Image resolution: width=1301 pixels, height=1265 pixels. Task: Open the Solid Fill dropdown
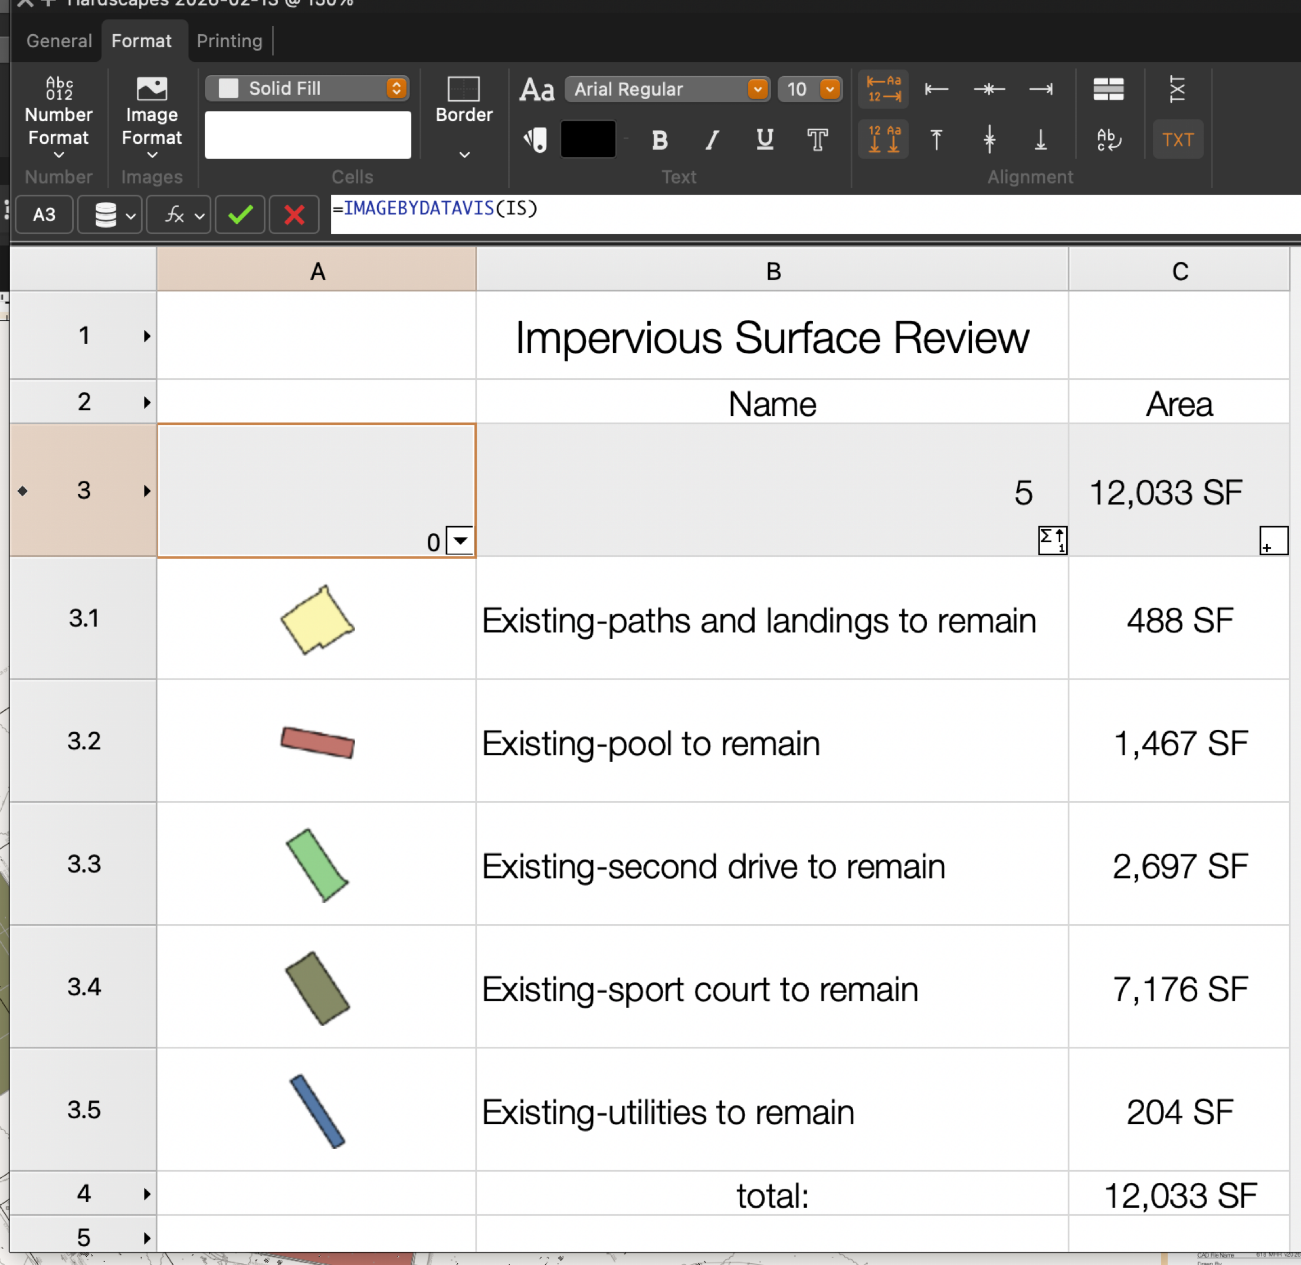pos(307,89)
